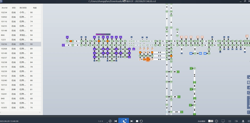Skip to the previous frame
This screenshot has height=123, width=250.
(x=116, y=121)
